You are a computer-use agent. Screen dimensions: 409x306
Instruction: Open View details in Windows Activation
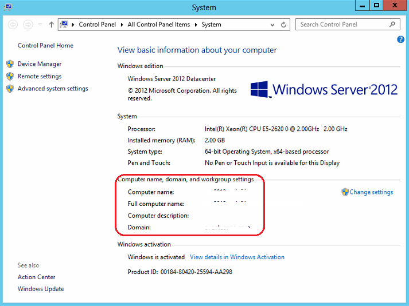click(237, 257)
